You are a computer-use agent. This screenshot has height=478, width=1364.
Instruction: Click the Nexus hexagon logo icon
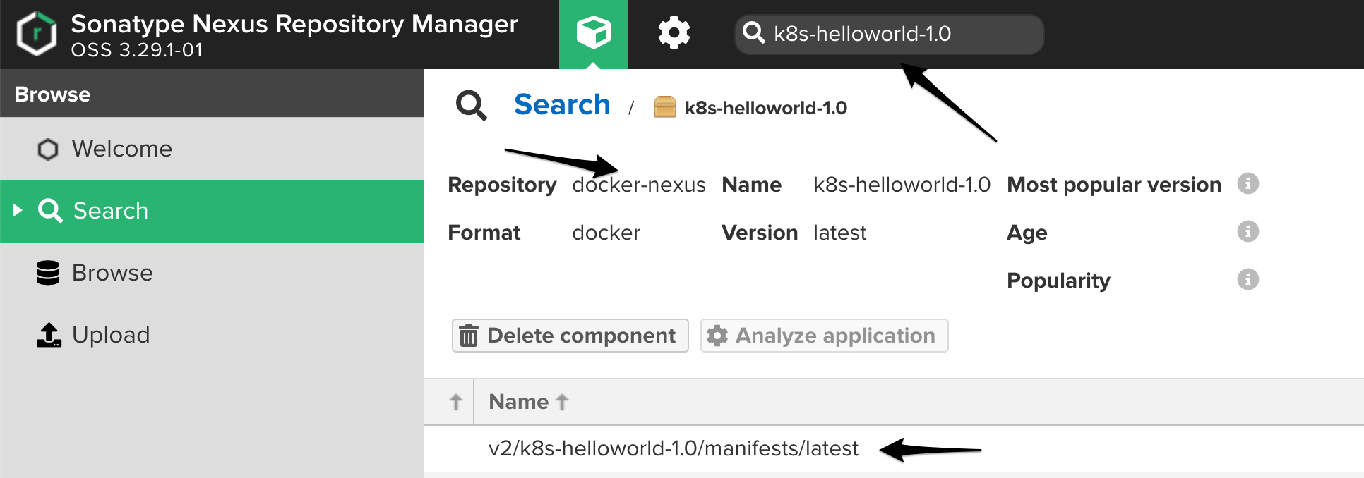(x=37, y=34)
